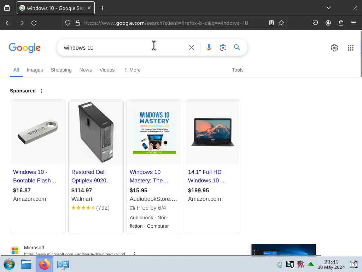362x272 pixels.
Task: Open Windows 10 Mastery book cover
Action: (154, 132)
